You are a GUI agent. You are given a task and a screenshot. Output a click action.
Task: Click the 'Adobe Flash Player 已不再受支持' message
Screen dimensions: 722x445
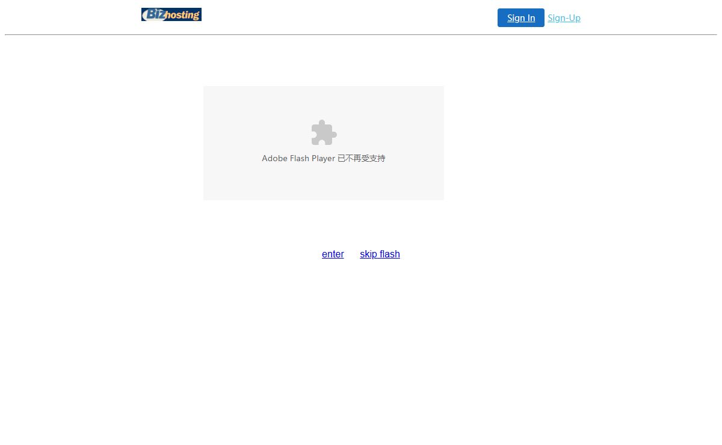click(324, 158)
